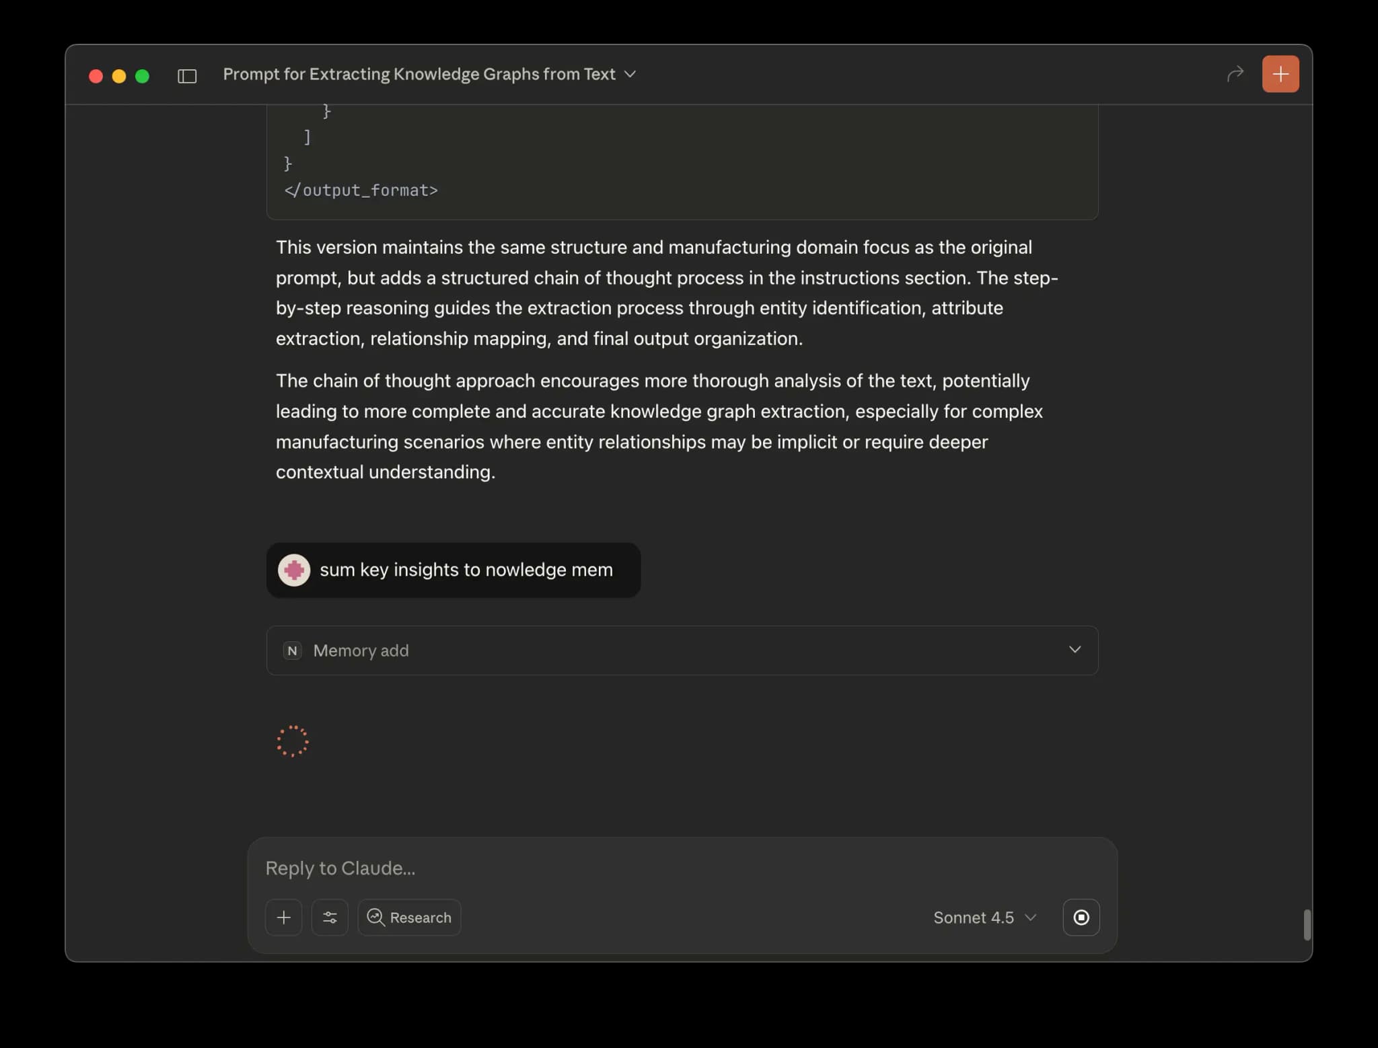The width and height of the screenshot is (1378, 1048).
Task: Start a new chat with the plus icon
Action: pos(1280,74)
